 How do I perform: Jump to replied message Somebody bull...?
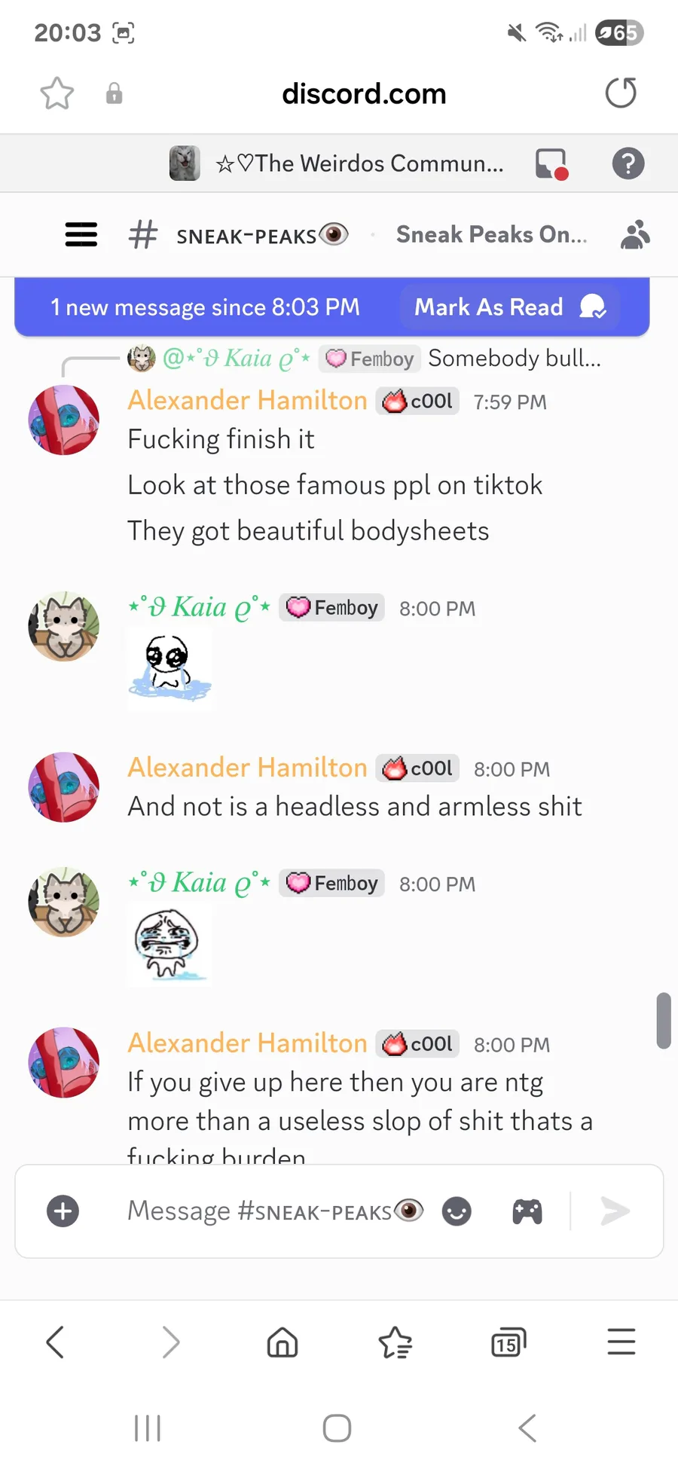pos(515,358)
